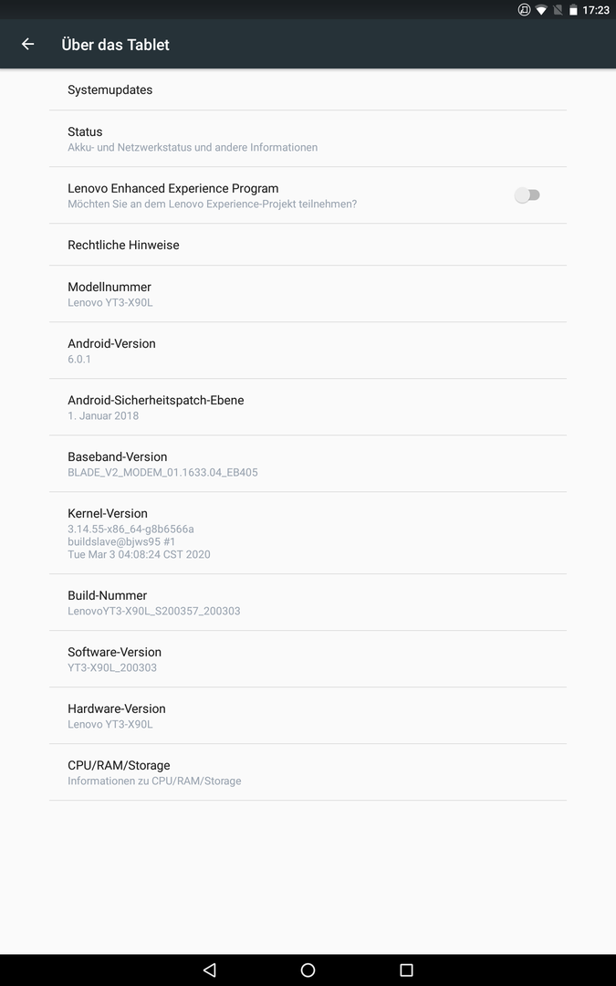This screenshot has width=616, height=986.
Task: Toggle Lenovo Enhanced Experience Program switch
Action: click(x=527, y=195)
